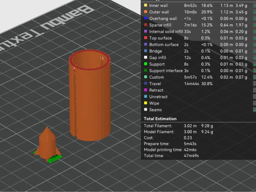This screenshot has width=256, height=192.
Task: Click the Inner wall time 8m52s
Action: pyautogui.click(x=190, y=5)
